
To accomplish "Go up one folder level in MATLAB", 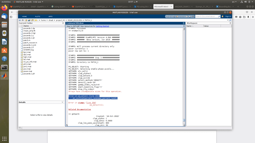I will 26,20.
